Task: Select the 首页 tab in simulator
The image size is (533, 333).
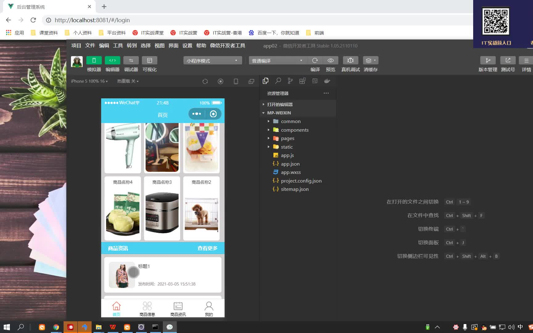Action: click(116, 309)
